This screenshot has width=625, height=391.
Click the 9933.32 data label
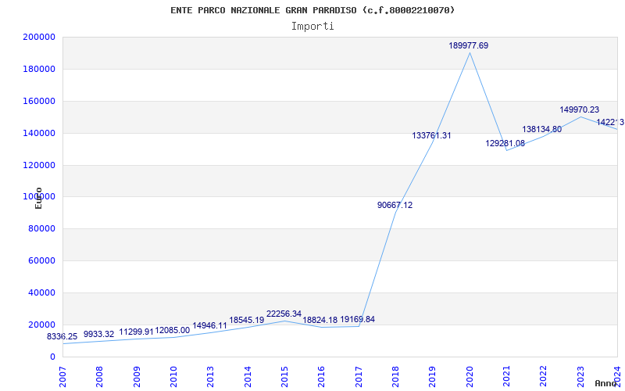tap(99, 334)
